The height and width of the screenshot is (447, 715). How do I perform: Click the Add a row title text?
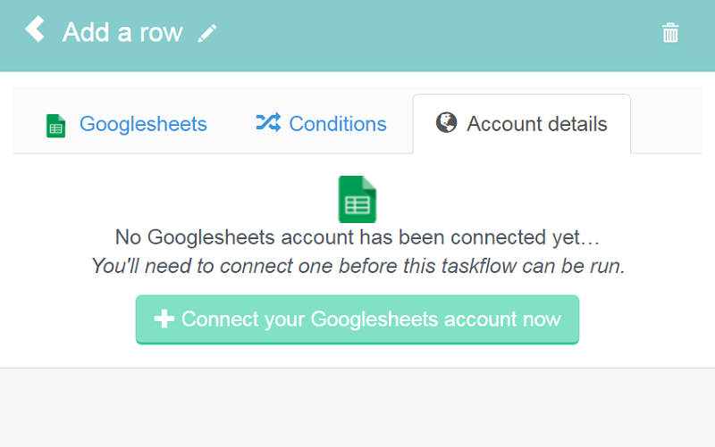[x=122, y=32]
